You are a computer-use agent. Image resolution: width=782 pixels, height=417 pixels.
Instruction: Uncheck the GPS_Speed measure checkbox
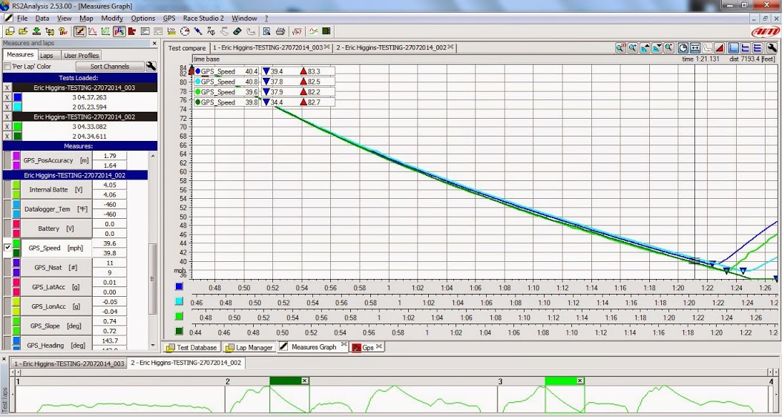[8, 248]
